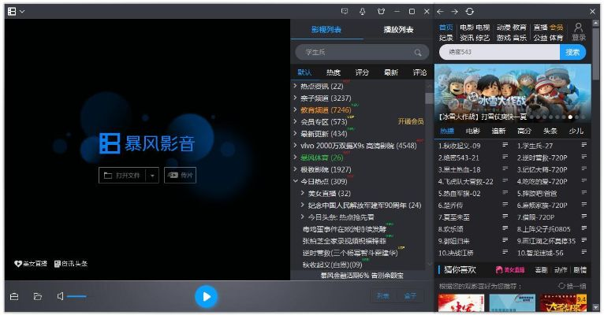Expand the 热点资讯 (22) category

[295, 86]
